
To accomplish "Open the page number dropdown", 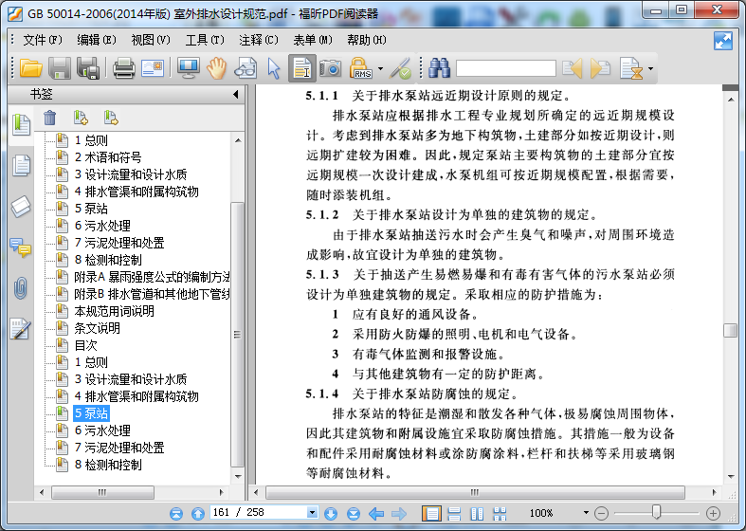I will (312, 512).
